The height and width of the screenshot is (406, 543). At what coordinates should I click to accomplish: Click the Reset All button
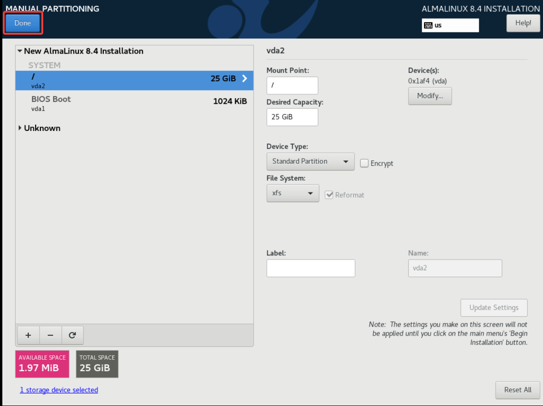tap(518, 390)
